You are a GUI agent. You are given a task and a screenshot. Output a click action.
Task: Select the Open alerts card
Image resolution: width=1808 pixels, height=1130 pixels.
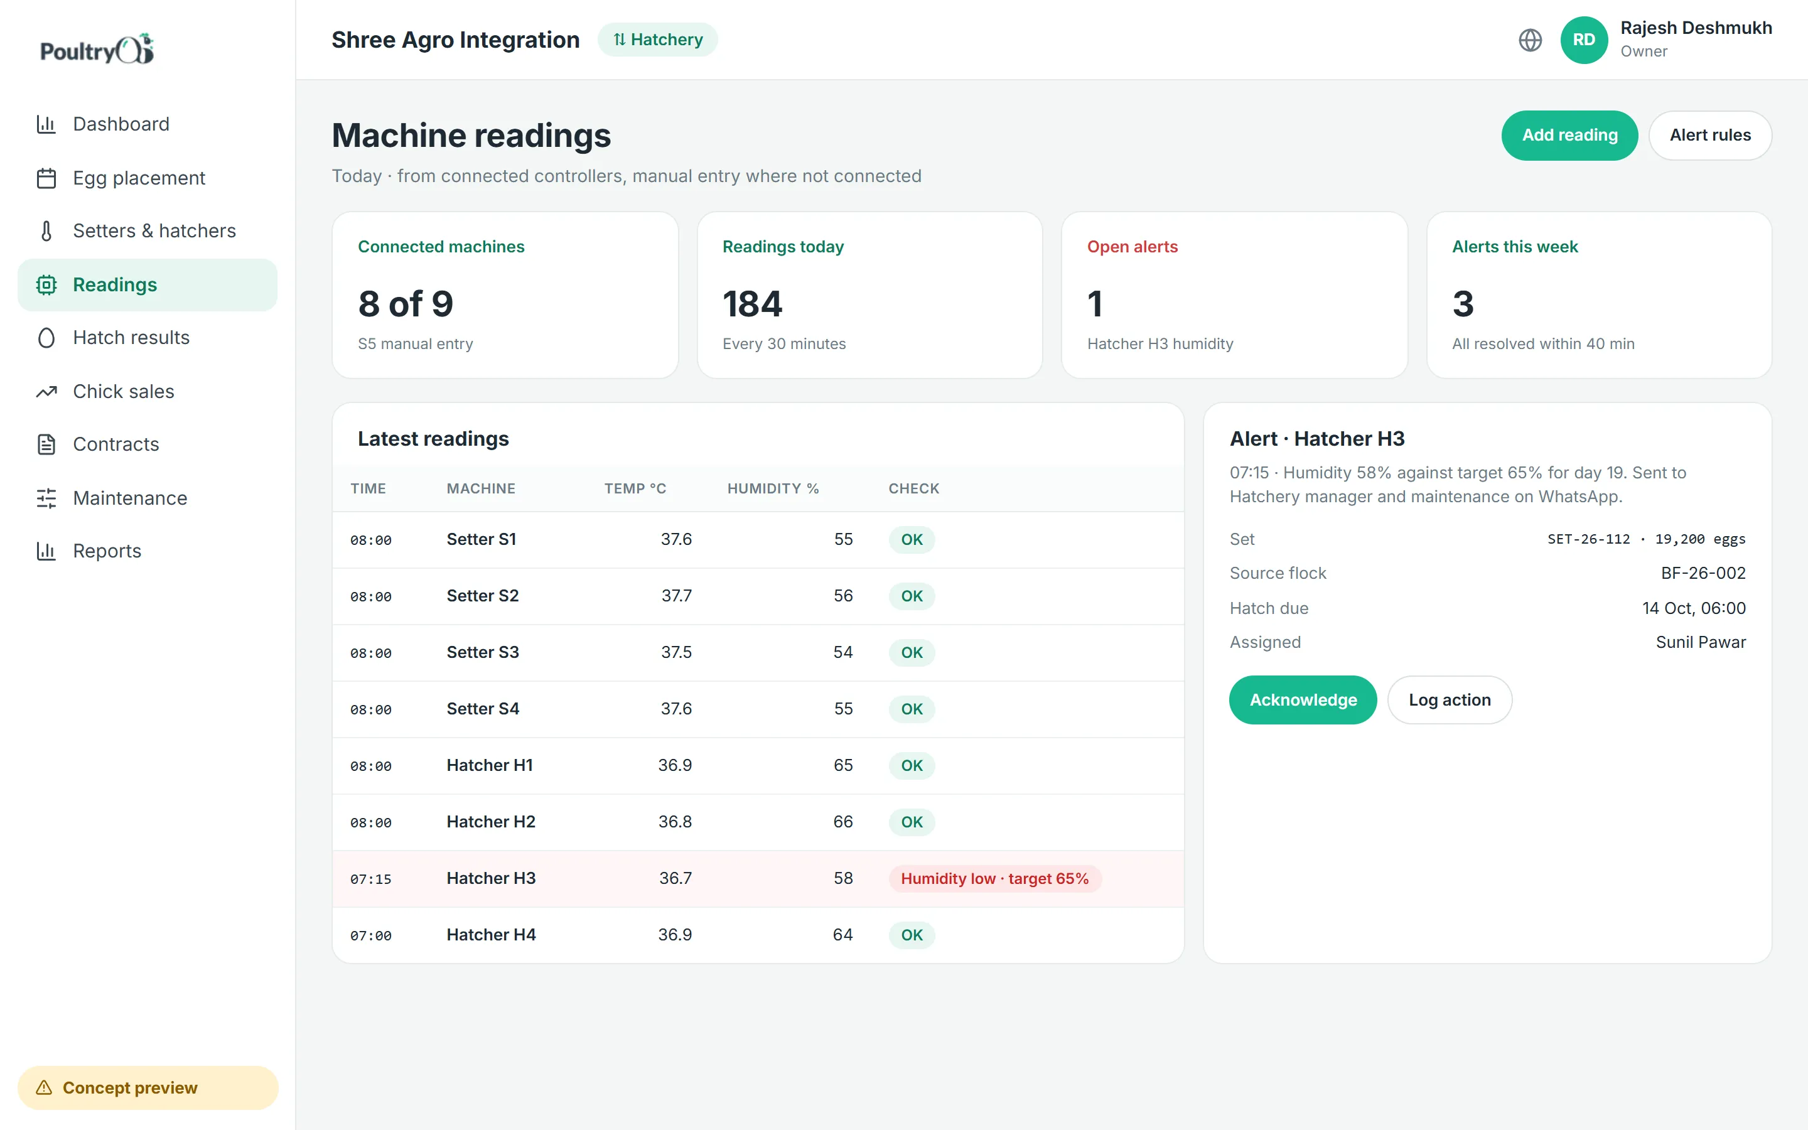[x=1234, y=295]
